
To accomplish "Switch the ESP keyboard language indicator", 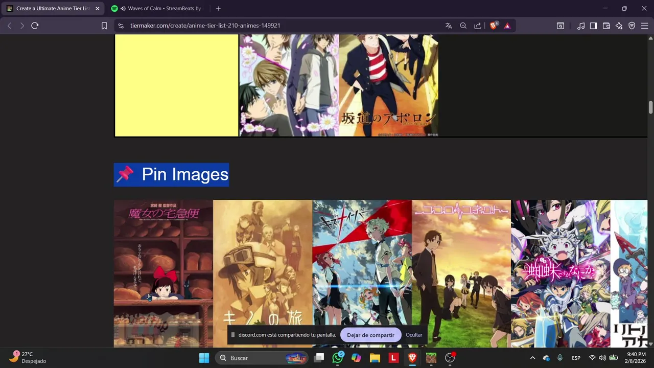I will click(x=576, y=358).
